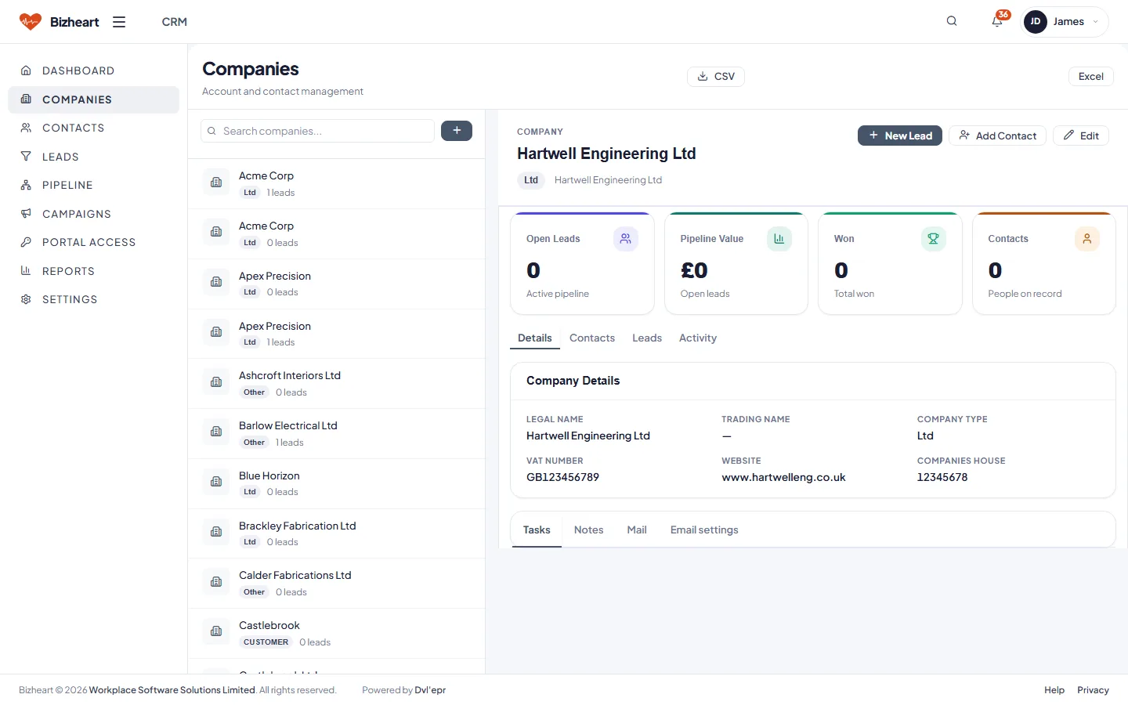The height and width of the screenshot is (705, 1128).
Task: Select the Details tab
Action: [535, 338]
